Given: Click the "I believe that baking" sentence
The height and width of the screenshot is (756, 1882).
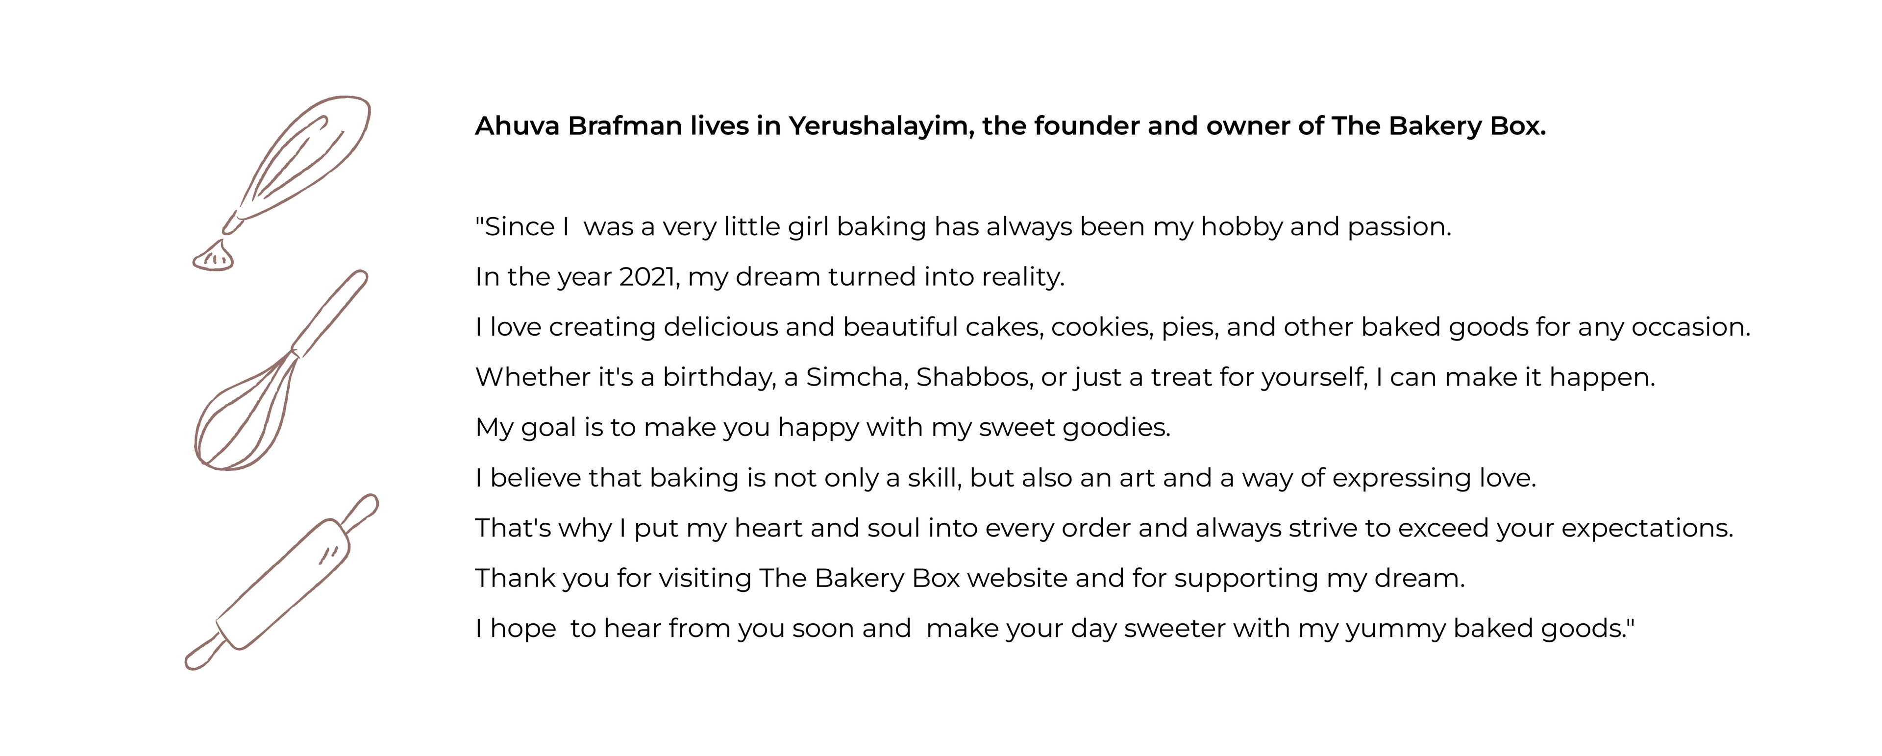Looking at the screenshot, I should pyautogui.click(x=1005, y=478).
